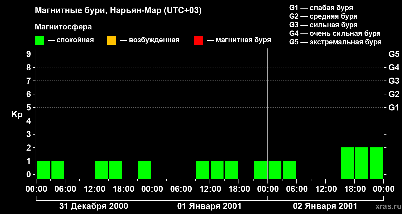
Task: Select the chart title 'Магнитные бури, Нарьян-Мар (UTC+03)'
Action: [118, 11]
